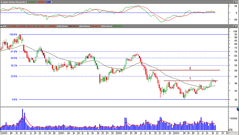
Task: Click the pane icon beside GM title
Action: coord(1,26)
